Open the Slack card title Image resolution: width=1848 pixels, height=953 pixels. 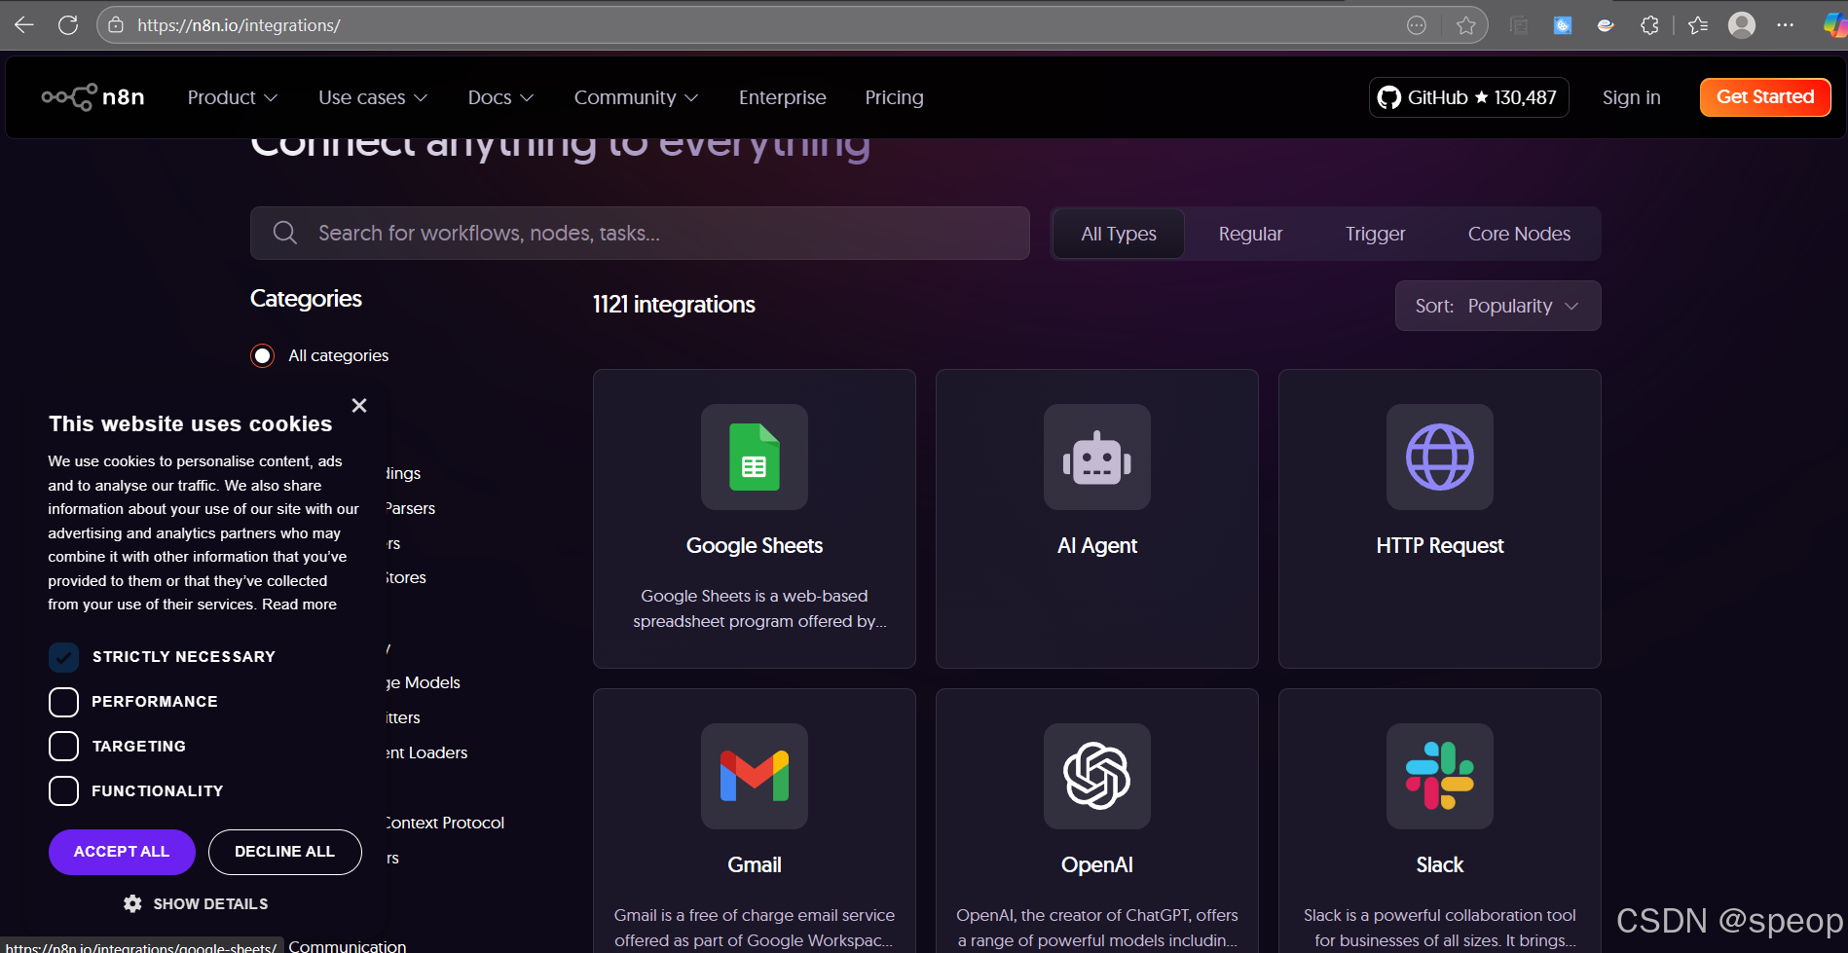pyautogui.click(x=1440, y=864)
